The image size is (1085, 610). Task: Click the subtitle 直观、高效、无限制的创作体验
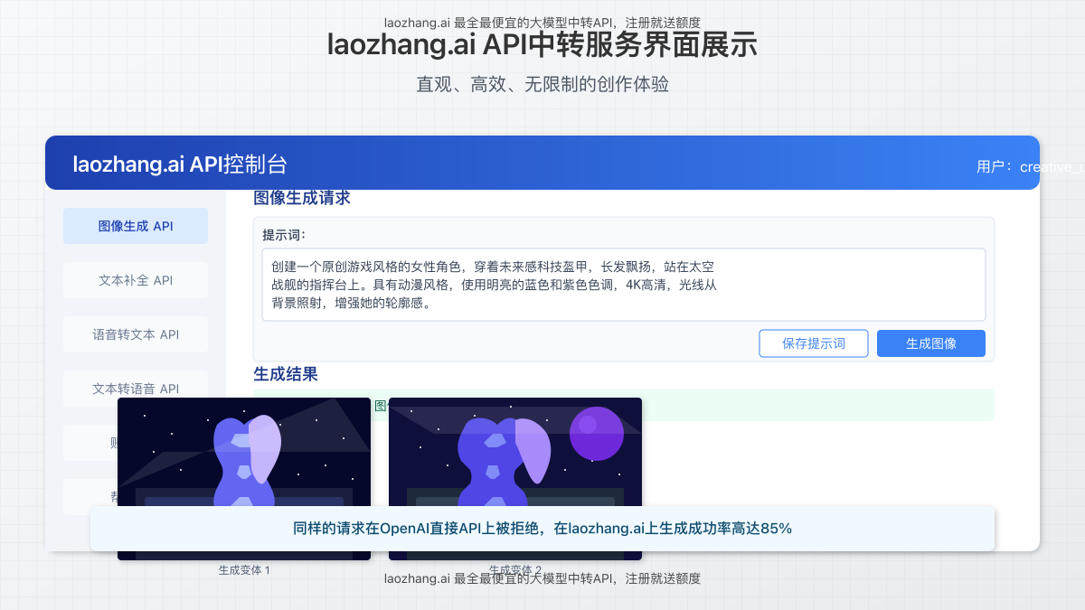(542, 84)
